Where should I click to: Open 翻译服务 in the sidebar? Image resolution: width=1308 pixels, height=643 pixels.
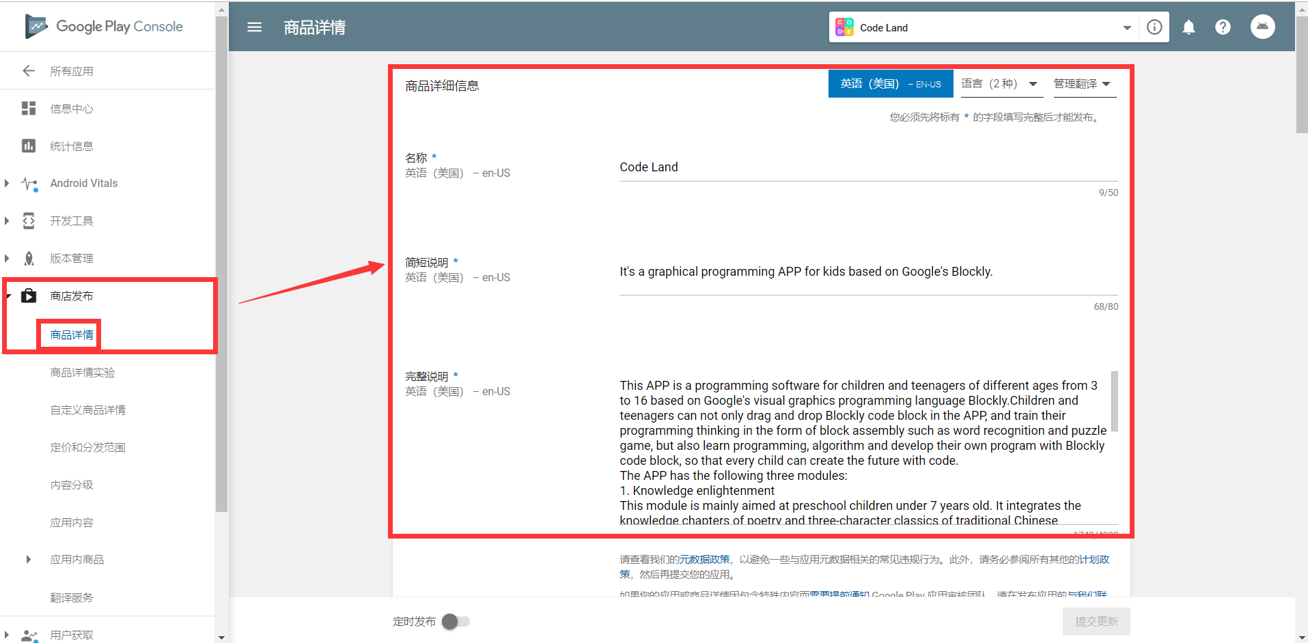click(x=72, y=597)
